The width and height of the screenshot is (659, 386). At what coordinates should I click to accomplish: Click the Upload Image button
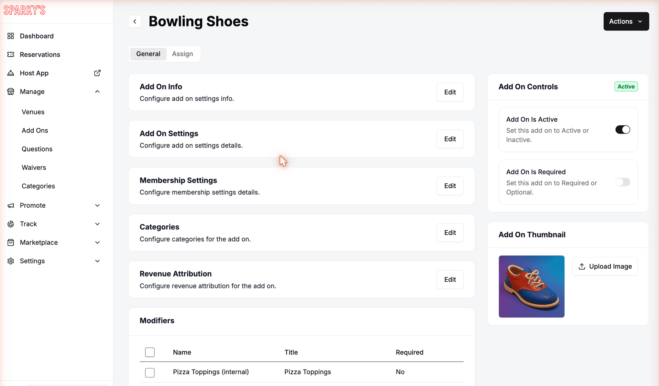coord(605,266)
